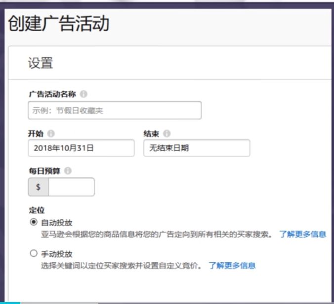Click the 广告活动名称 field label
Screen dimensions: 334x304
[52, 94]
